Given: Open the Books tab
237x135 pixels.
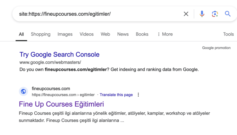Looking at the screenshot, I should 142,34.
